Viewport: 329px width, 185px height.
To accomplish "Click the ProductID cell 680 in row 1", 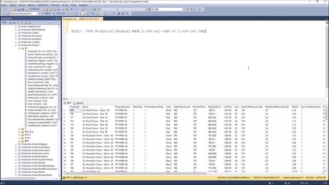I will [x=75, y=110].
